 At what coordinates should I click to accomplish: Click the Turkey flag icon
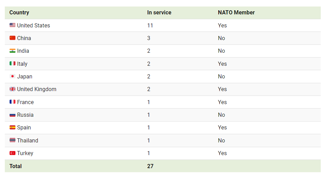pos(12,153)
